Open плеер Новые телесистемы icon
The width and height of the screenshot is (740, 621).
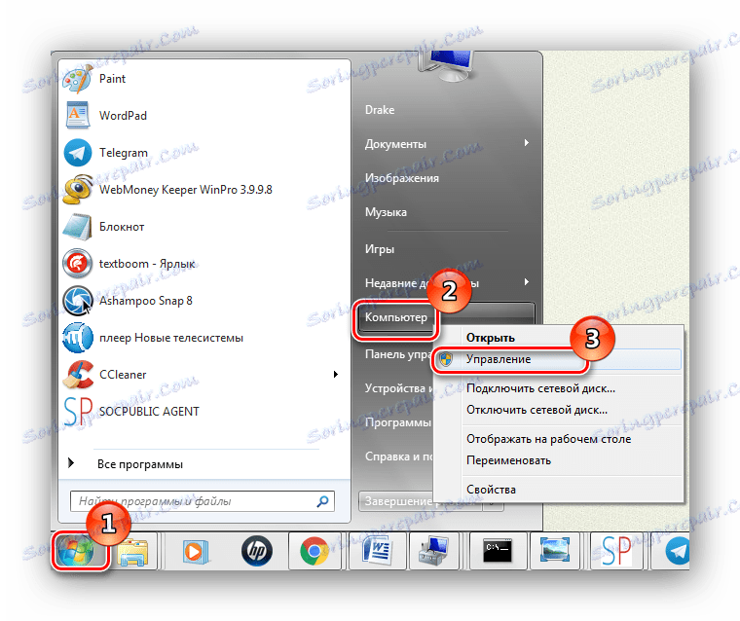[x=77, y=338]
